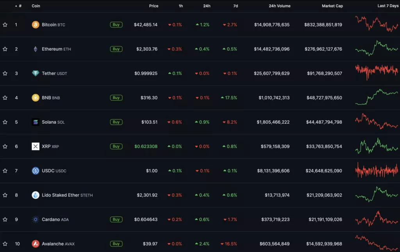The height and width of the screenshot is (252, 400).
Task: Buy Solana using its Buy button
Action: point(116,122)
